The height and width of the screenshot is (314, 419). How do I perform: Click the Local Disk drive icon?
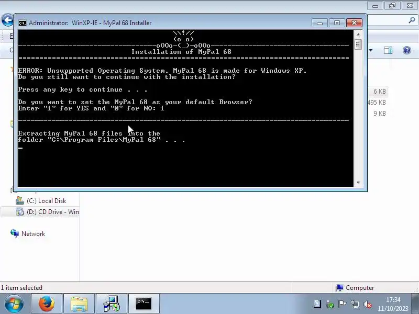19,201
